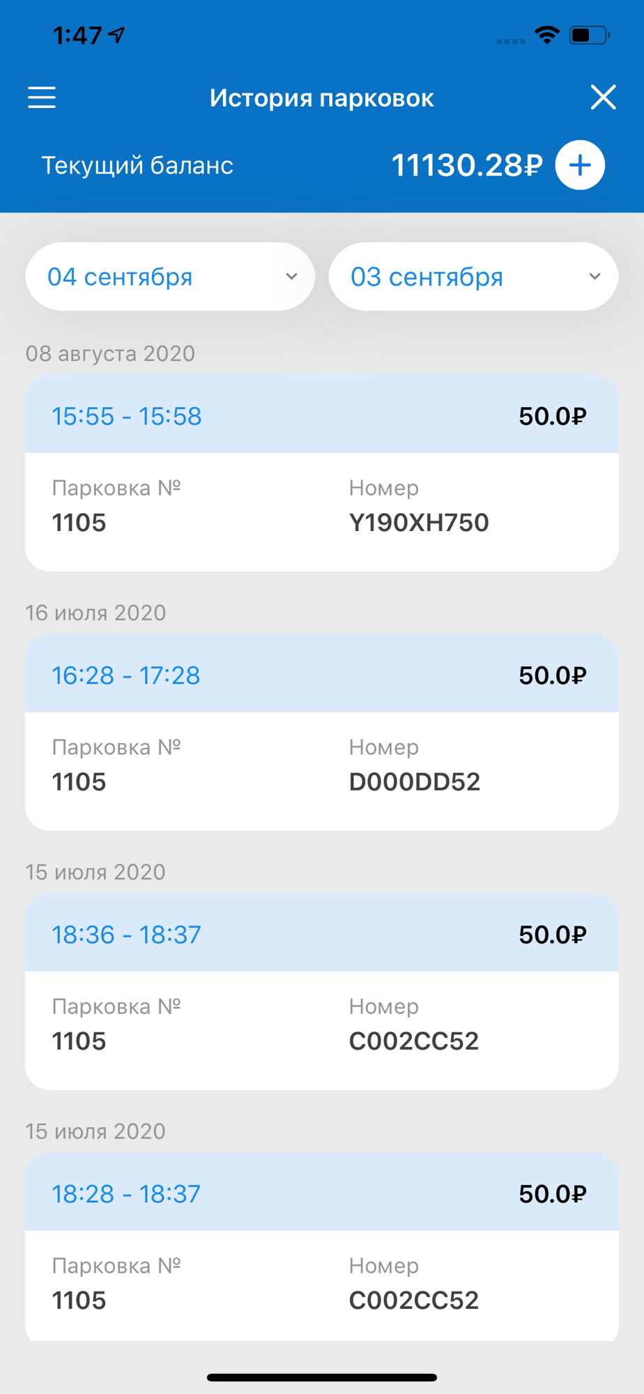
Task: Tap the current balance 11130.28₽ amount
Action: [467, 165]
